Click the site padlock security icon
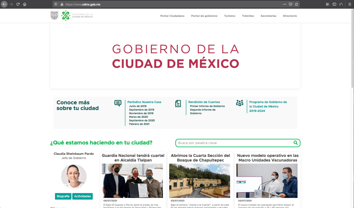Image resolution: width=354 pixels, height=208 pixels. [x=62, y=4]
